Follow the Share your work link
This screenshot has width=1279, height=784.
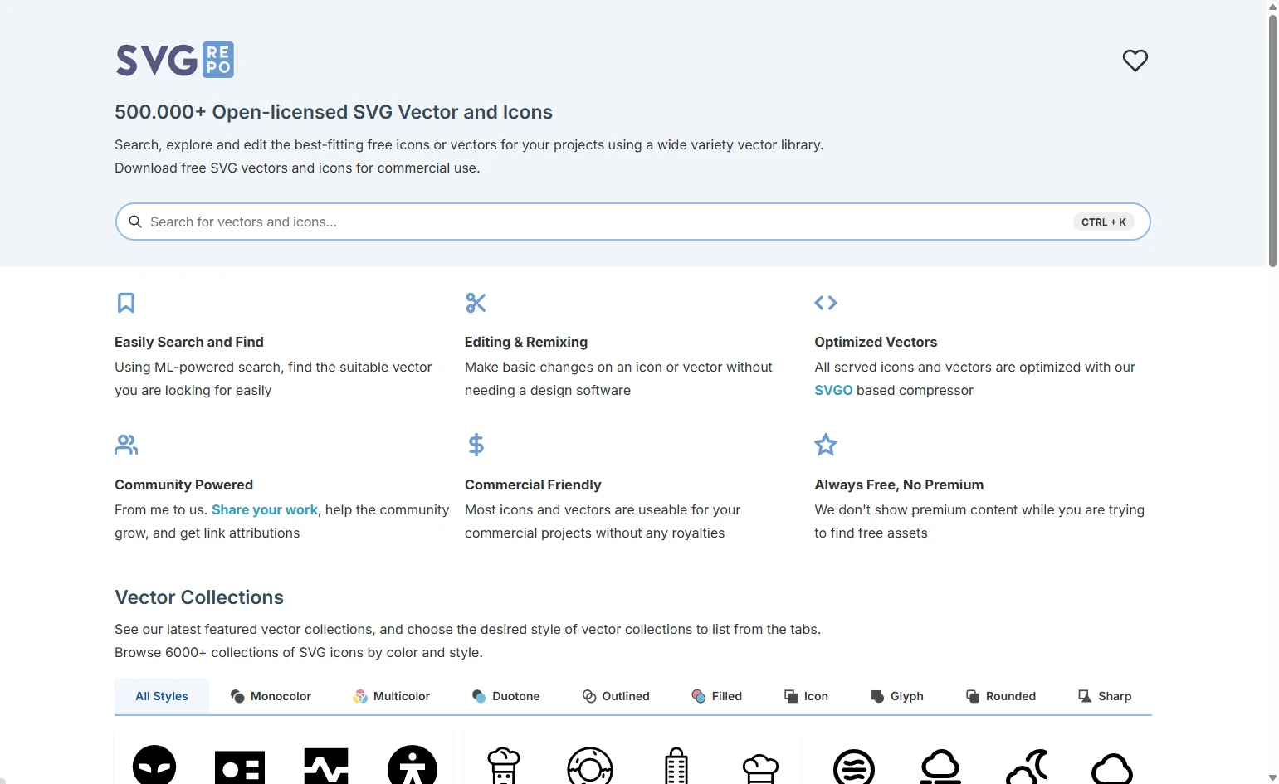tap(264, 509)
